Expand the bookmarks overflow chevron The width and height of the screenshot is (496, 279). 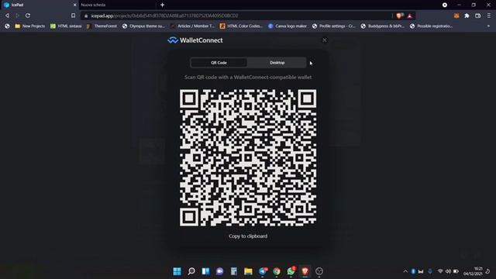pyautogui.click(x=488, y=26)
